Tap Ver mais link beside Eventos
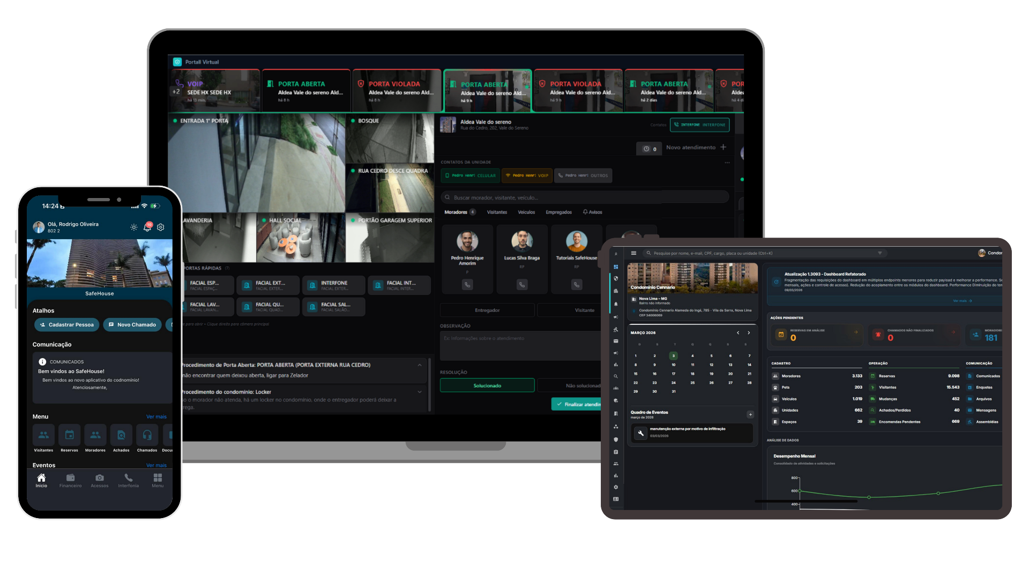 (156, 466)
